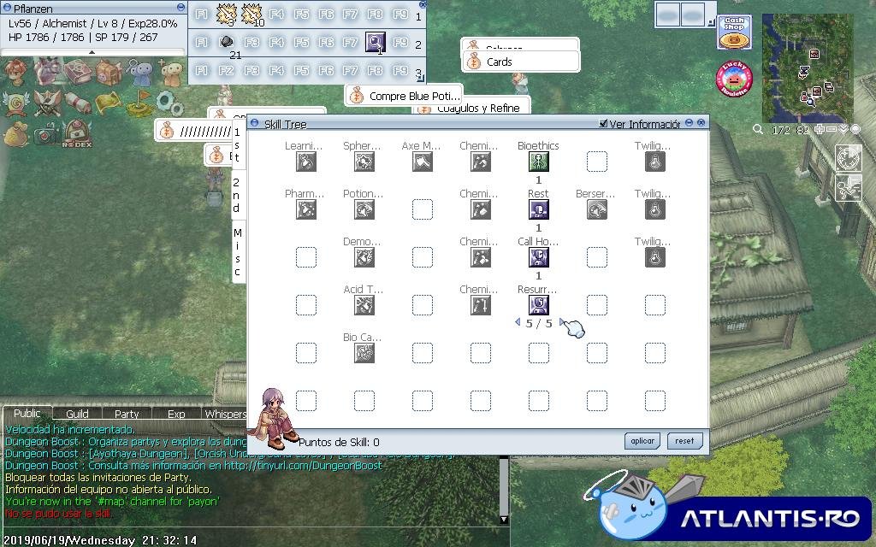Increase Resurr... skill level with right arrow
Image resolution: width=876 pixels, height=547 pixels.
(561, 322)
